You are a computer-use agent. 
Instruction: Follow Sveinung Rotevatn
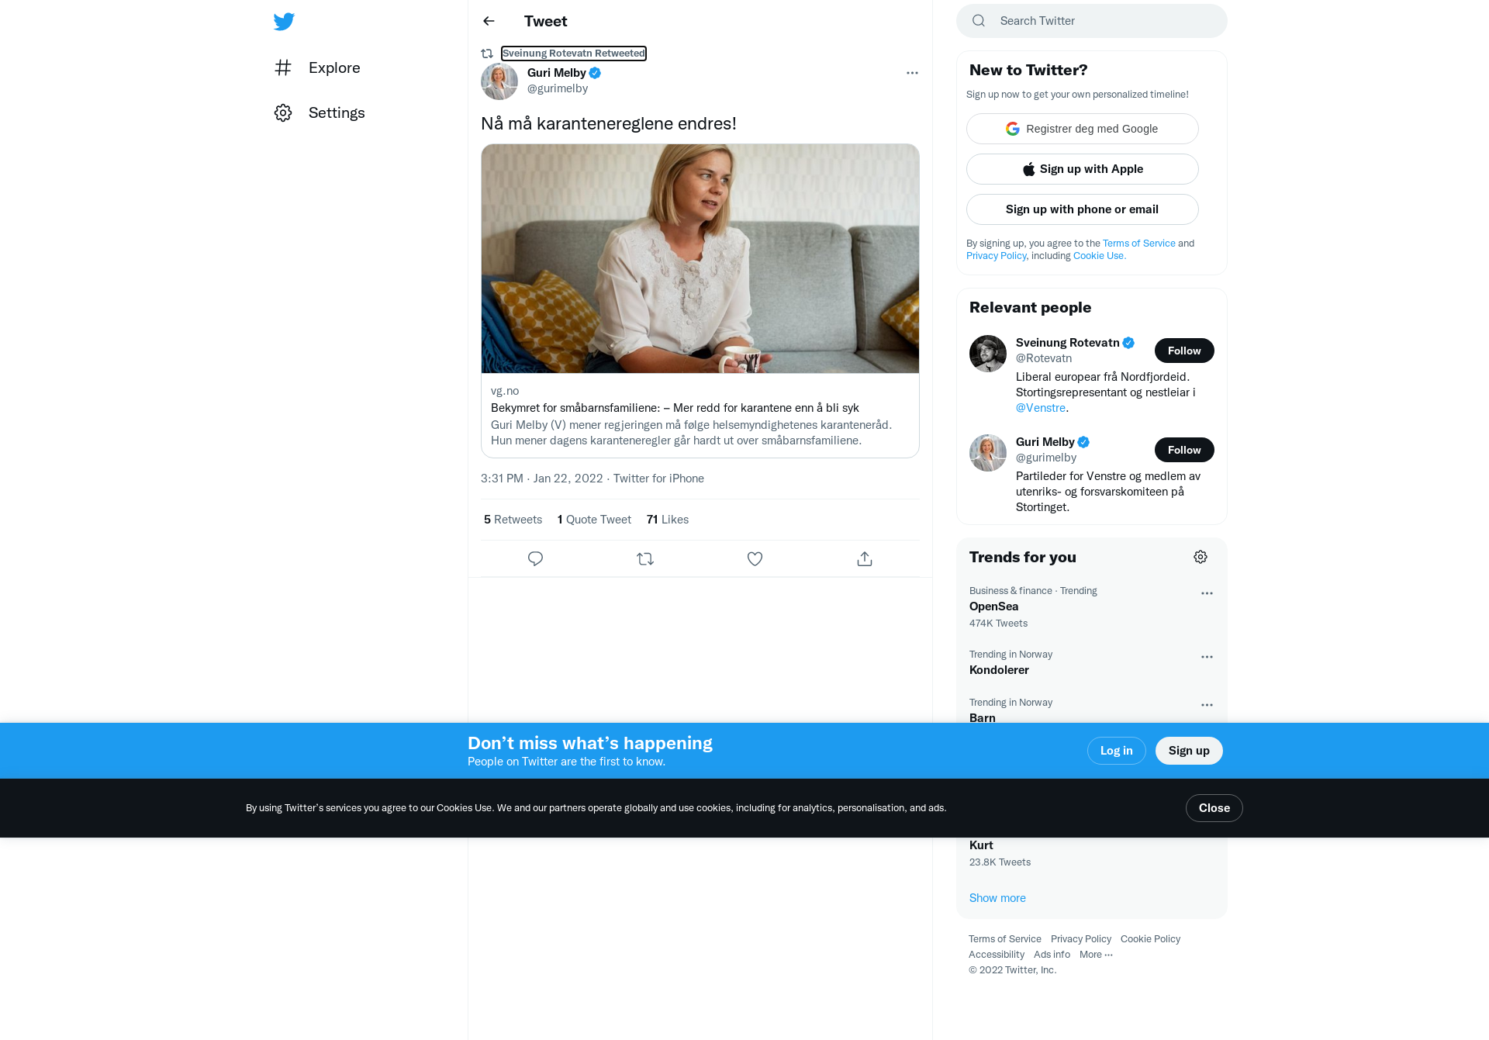coord(1184,351)
